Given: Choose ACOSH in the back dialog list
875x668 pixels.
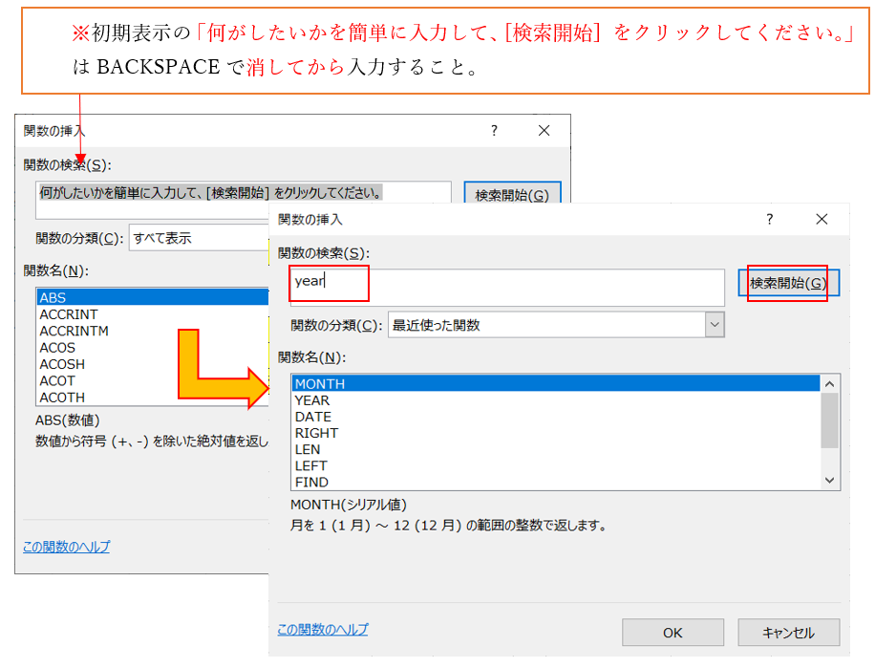Looking at the screenshot, I should [62, 364].
